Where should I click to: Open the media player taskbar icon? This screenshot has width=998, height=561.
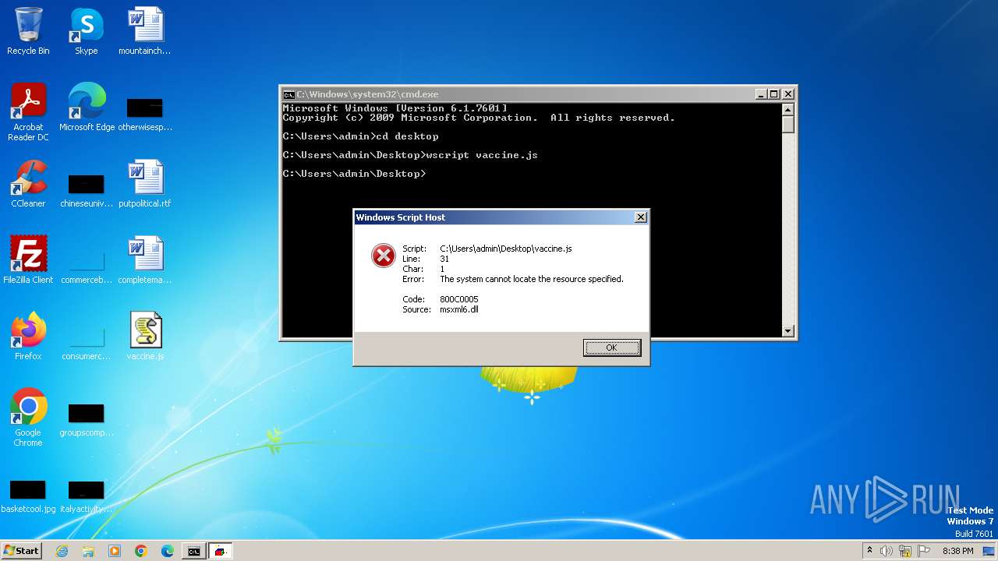pos(115,551)
